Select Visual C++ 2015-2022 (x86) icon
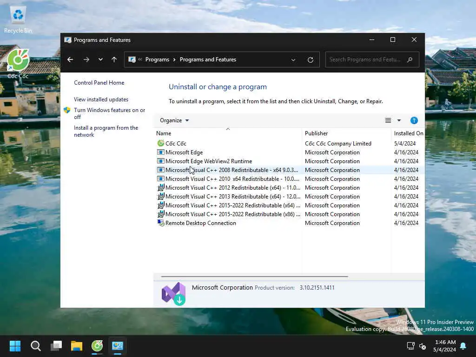Viewport: 476px width, 357px height. pyautogui.click(x=160, y=214)
